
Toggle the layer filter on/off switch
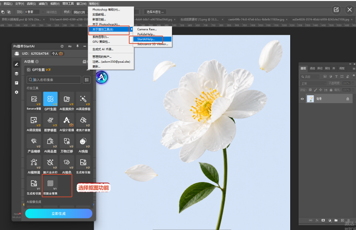(354, 76)
